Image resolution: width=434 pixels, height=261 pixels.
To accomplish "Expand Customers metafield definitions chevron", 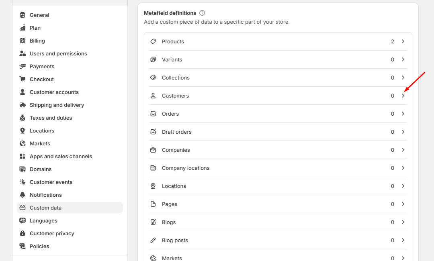I will (x=403, y=96).
